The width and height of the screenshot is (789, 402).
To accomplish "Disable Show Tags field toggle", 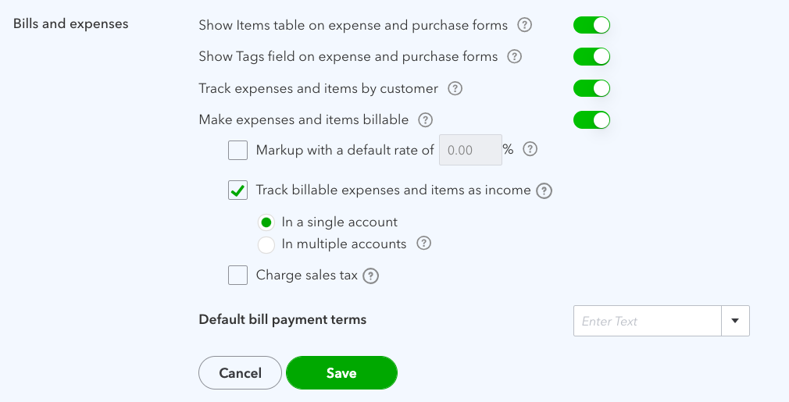I will (x=591, y=56).
